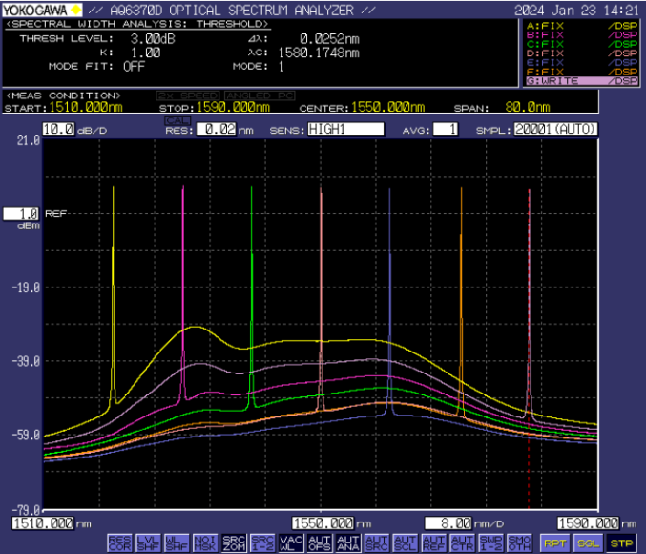The height and width of the screenshot is (554, 646).
Task: Click the LVL SHF level shift icon
Action: click(x=148, y=543)
